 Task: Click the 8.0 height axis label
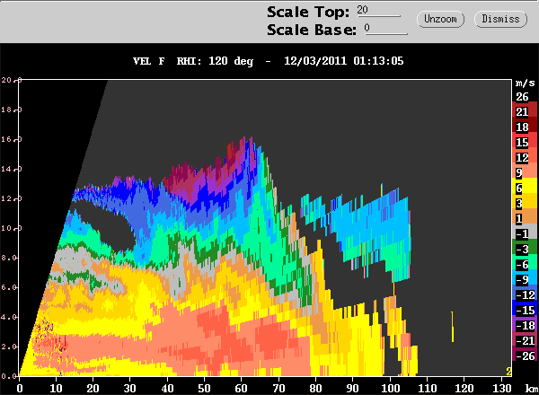tap(9, 258)
